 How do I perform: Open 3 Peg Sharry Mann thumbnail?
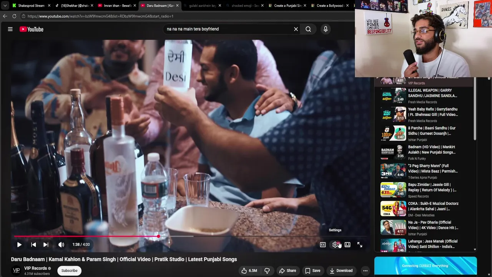(393, 171)
